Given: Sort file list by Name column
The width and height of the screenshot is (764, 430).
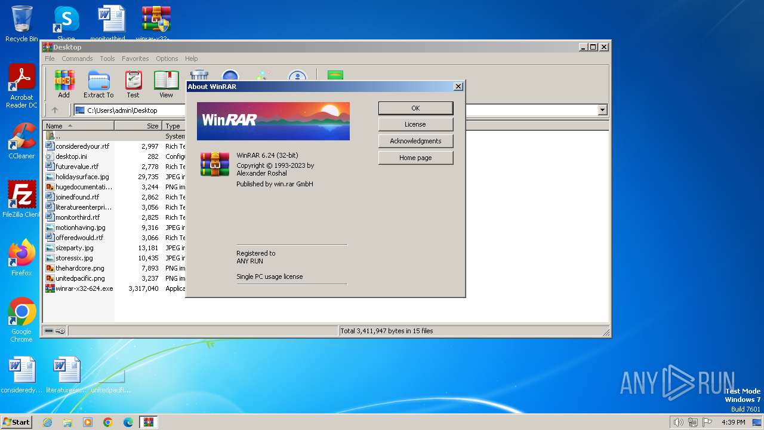Looking at the screenshot, I should pos(79,126).
